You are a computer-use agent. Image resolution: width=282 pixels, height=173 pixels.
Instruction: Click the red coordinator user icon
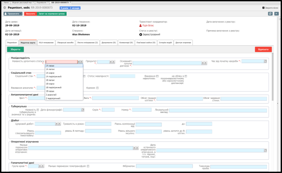(140, 25)
